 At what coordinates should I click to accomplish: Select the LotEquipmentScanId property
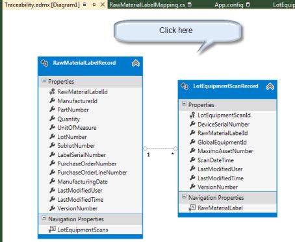coord(224,115)
